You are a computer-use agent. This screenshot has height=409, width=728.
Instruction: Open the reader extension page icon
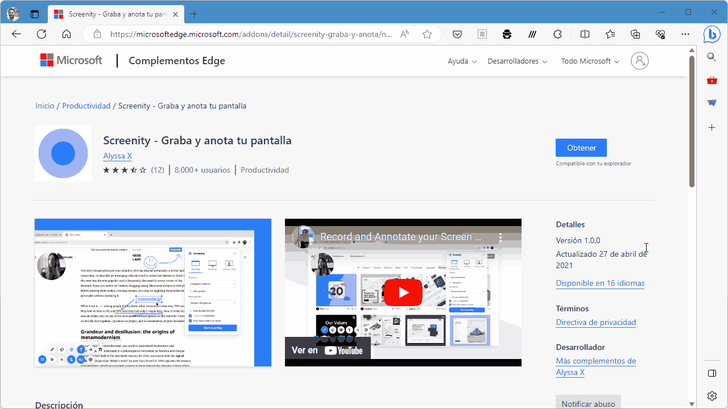[x=482, y=34]
